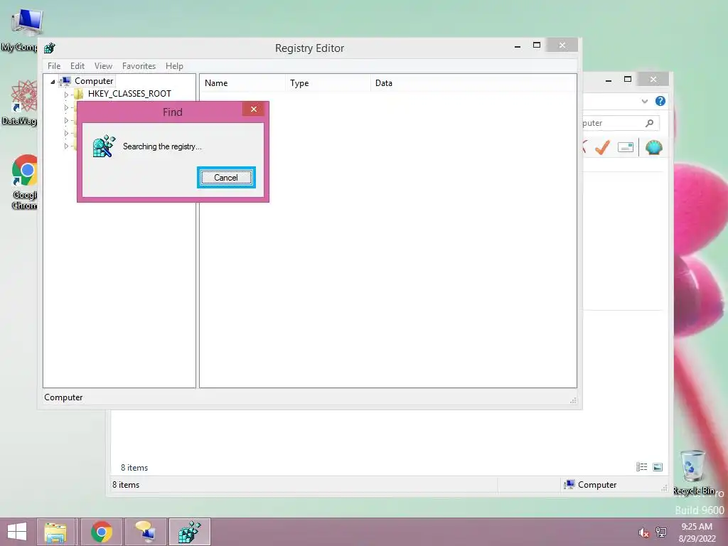Open the Help menu in Registry Editor

coord(174,66)
